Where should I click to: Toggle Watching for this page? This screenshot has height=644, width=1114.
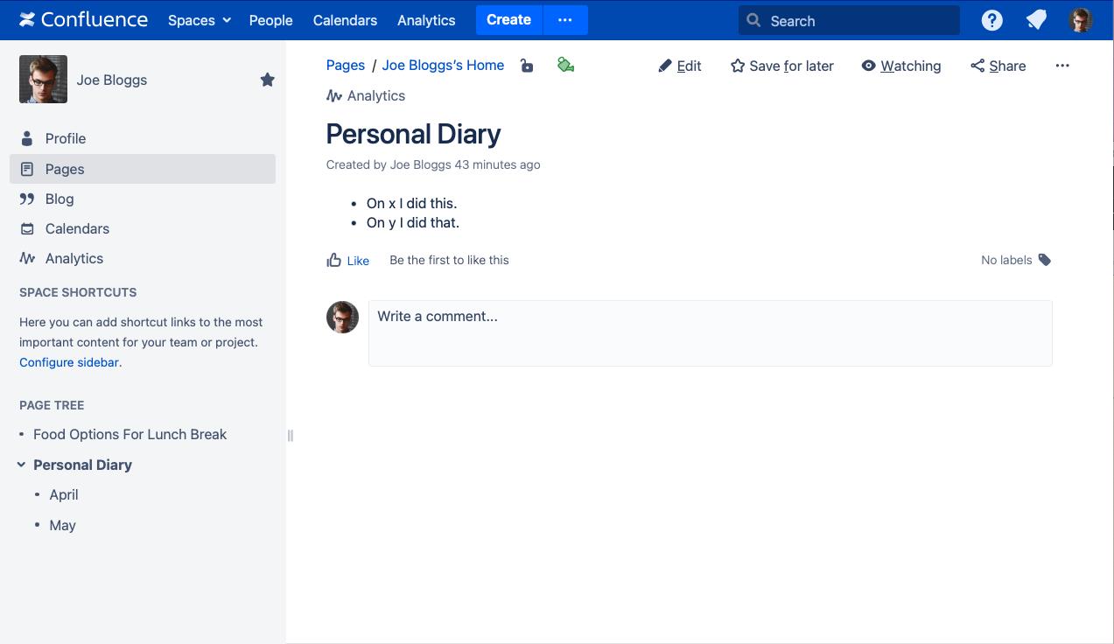coord(901,66)
